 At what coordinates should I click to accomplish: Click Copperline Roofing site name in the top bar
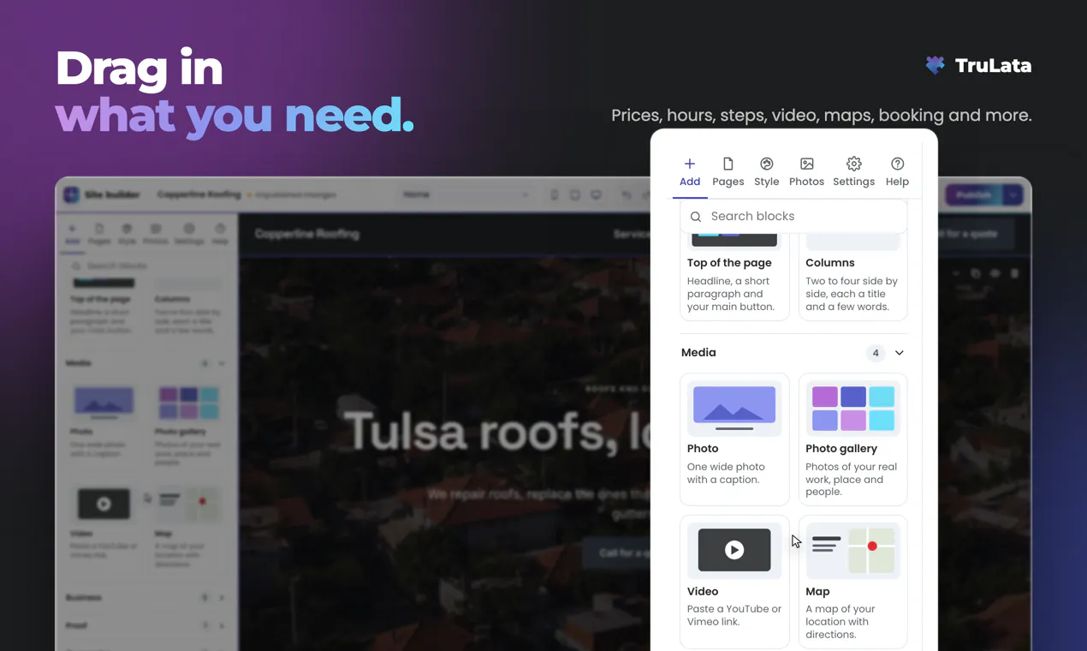[199, 194]
